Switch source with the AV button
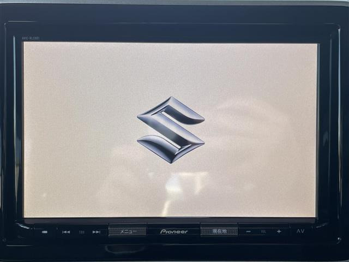Screen dimensions: 349x262 [300, 231]
